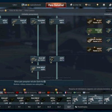Select the Grã-Bretanha country tab
Screen dimensions: 112x112
pos(31,93)
